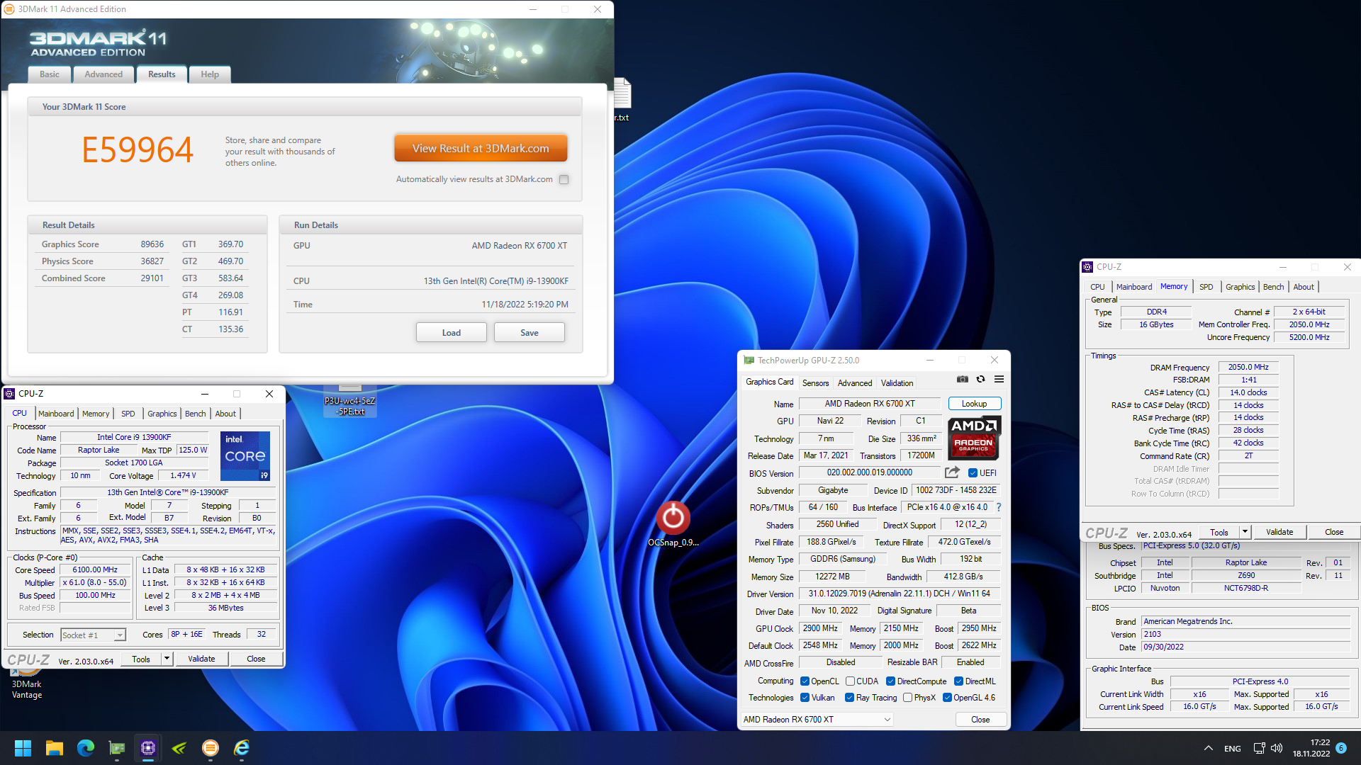
Task: Click View Result at 3DMark.com button
Action: [x=481, y=149]
